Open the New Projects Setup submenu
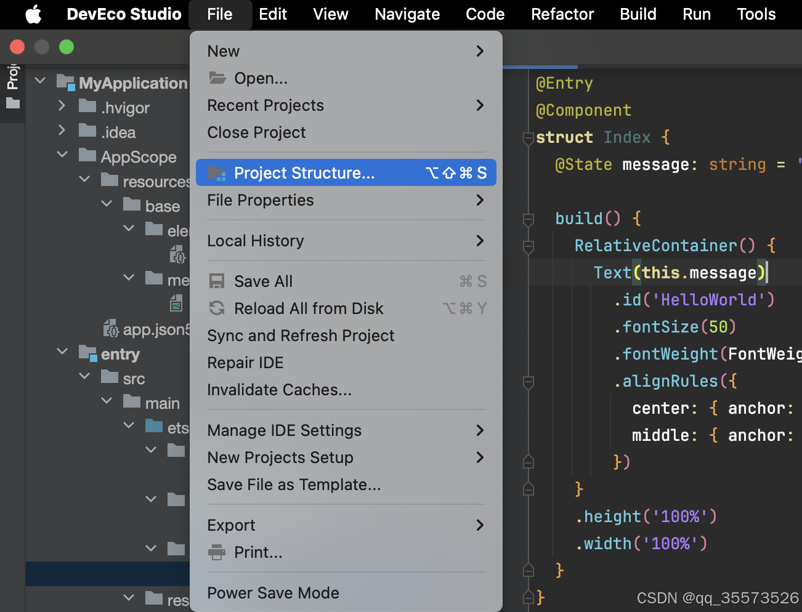 pyautogui.click(x=346, y=457)
